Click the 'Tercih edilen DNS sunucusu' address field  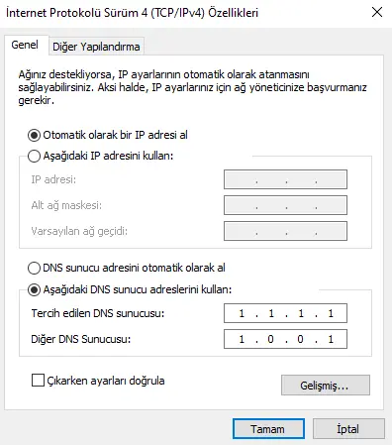coord(285,313)
